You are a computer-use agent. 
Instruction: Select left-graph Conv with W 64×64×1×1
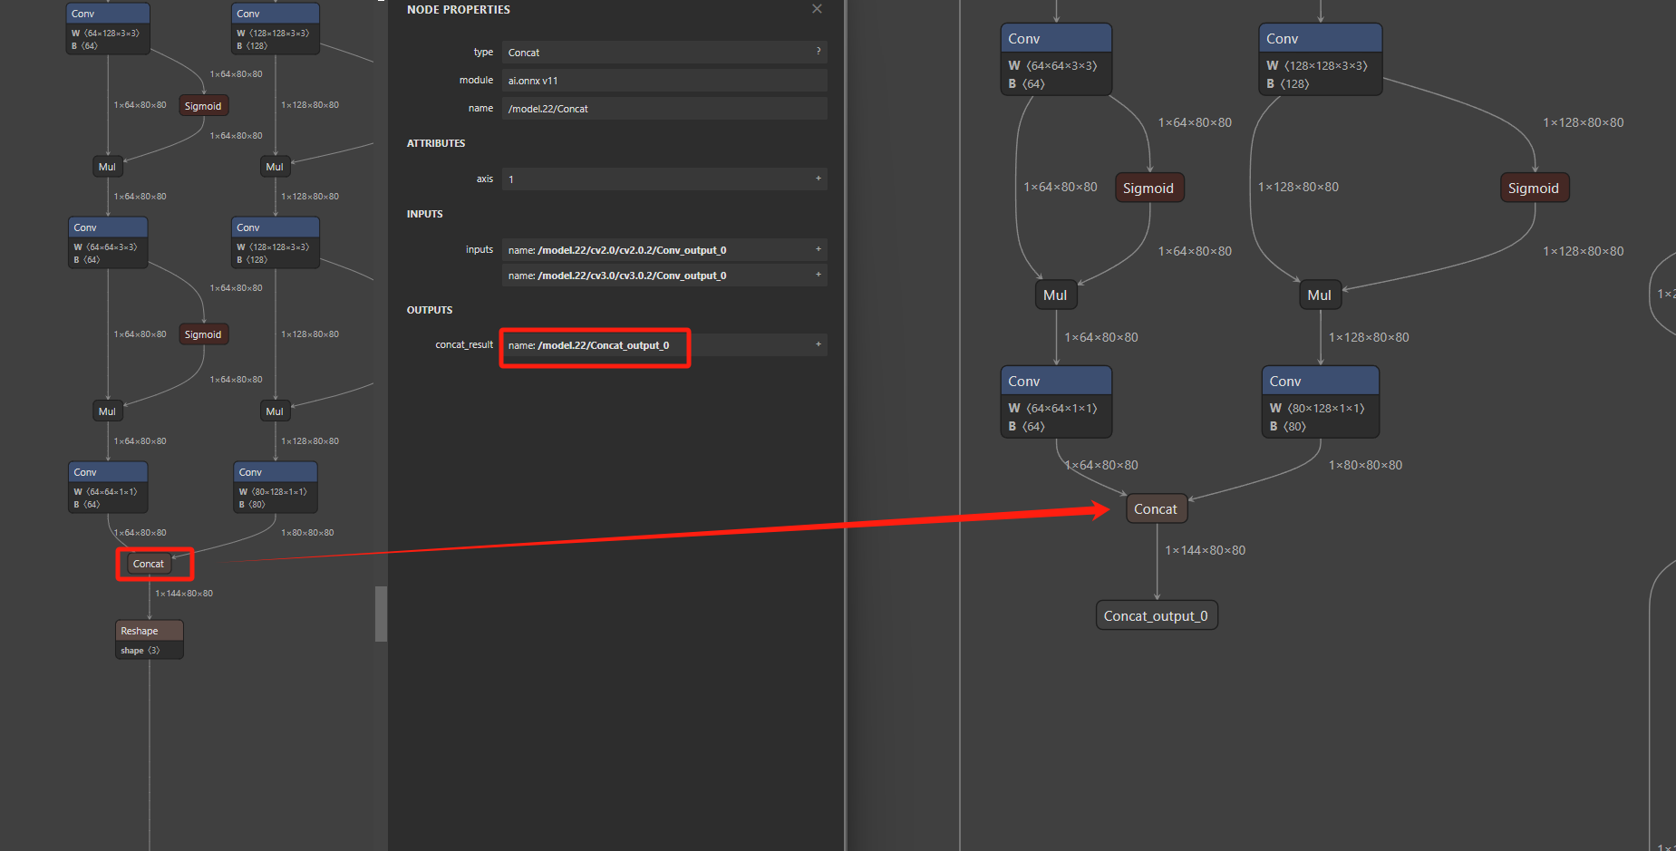click(108, 487)
